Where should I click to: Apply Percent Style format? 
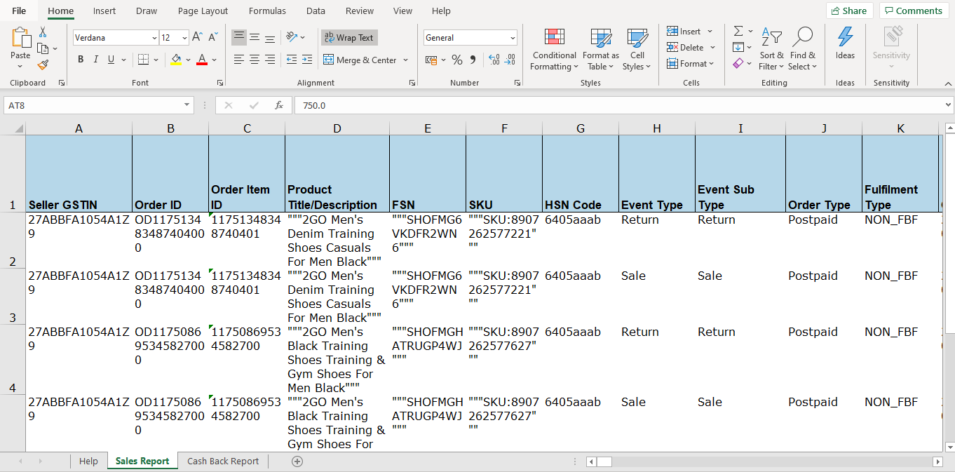click(457, 60)
